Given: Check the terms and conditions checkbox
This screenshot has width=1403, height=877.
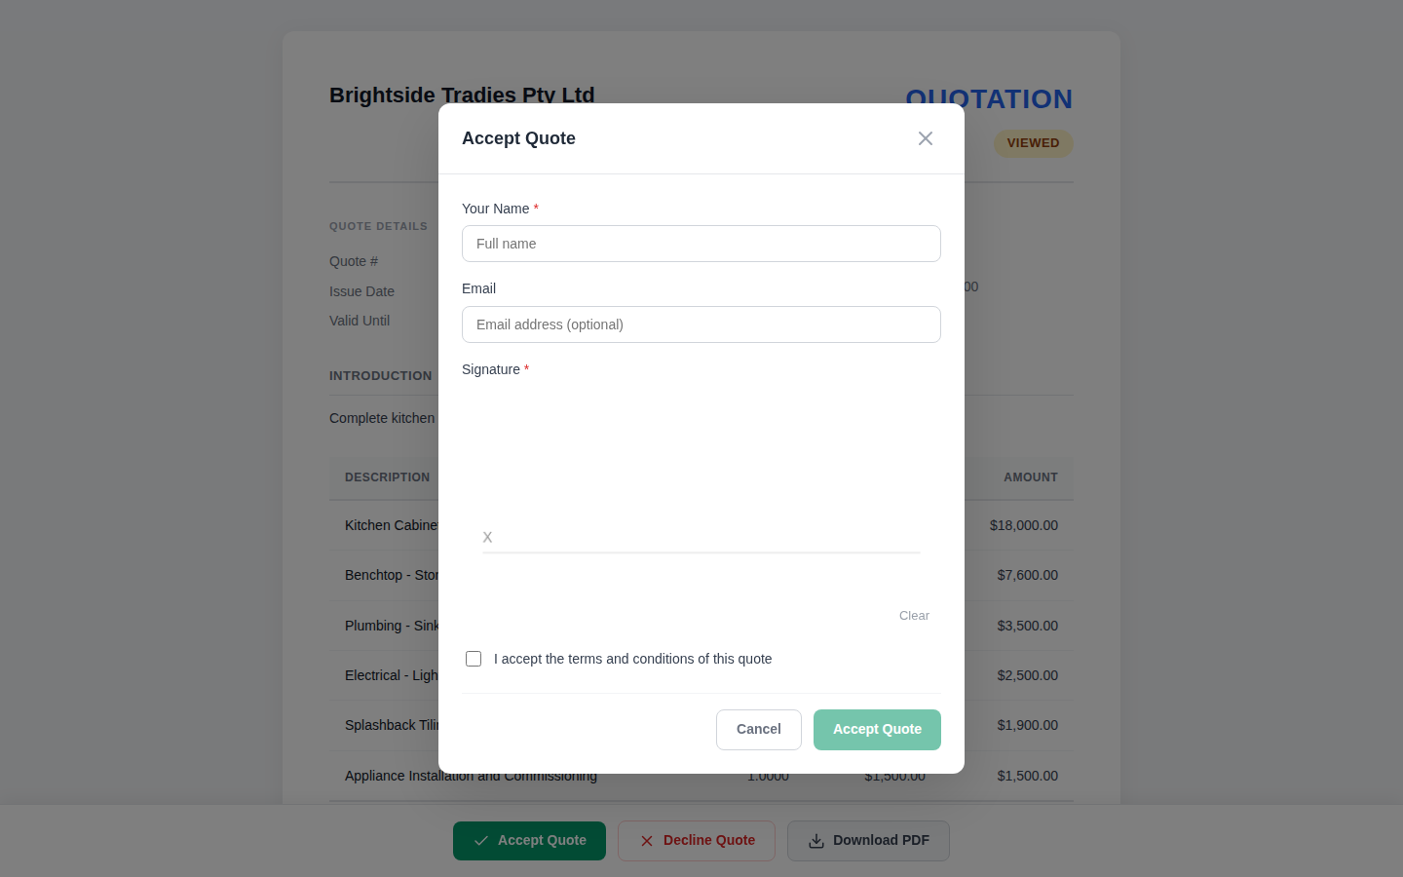Looking at the screenshot, I should 474,659.
